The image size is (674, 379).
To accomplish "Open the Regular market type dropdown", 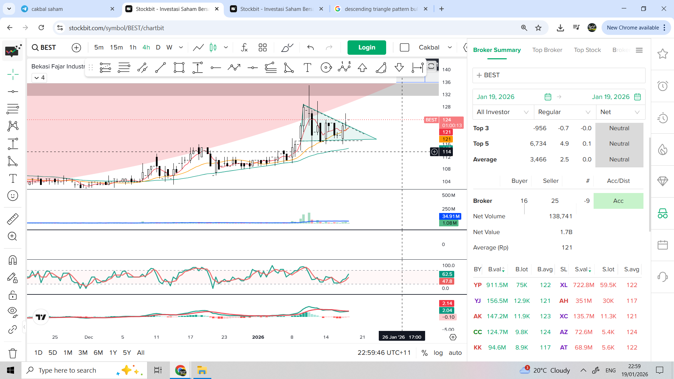I will [564, 112].
